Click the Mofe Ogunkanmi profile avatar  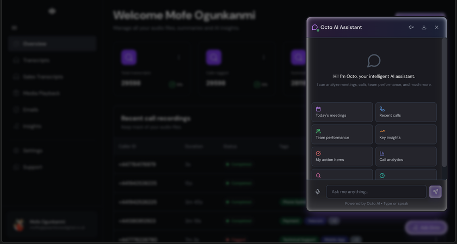(x=19, y=225)
